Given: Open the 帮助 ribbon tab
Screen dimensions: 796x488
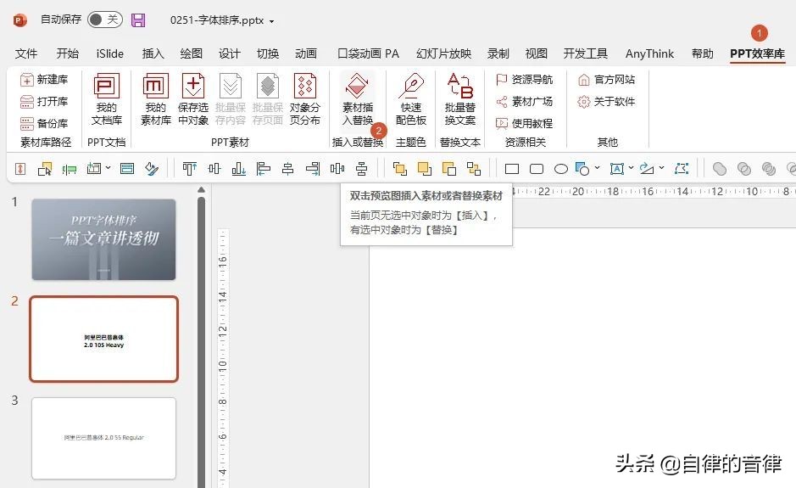Looking at the screenshot, I should point(703,53).
